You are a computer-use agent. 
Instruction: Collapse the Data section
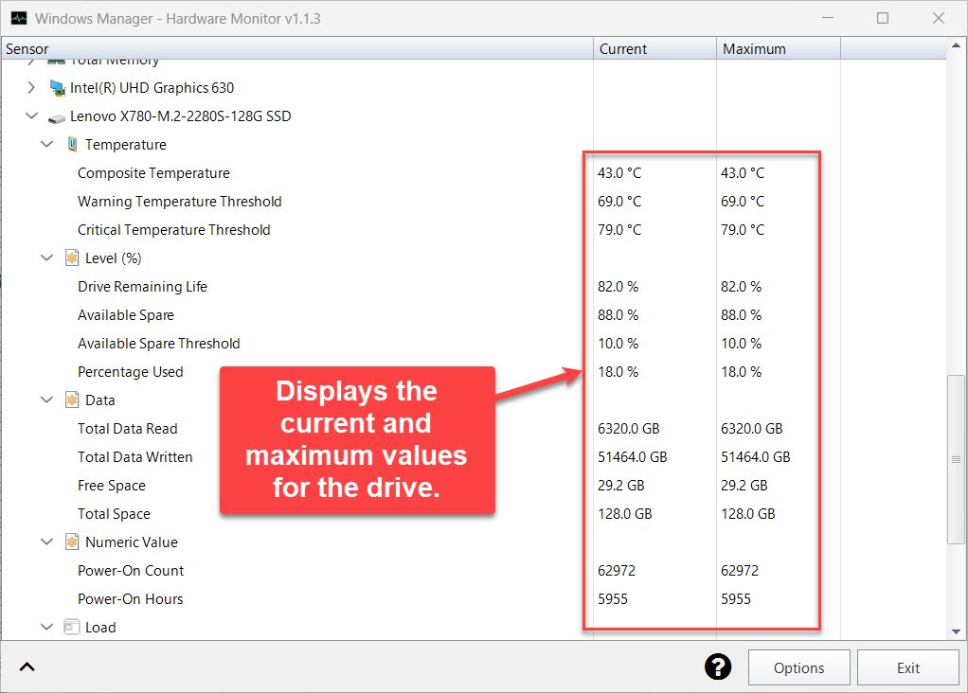pyautogui.click(x=47, y=400)
